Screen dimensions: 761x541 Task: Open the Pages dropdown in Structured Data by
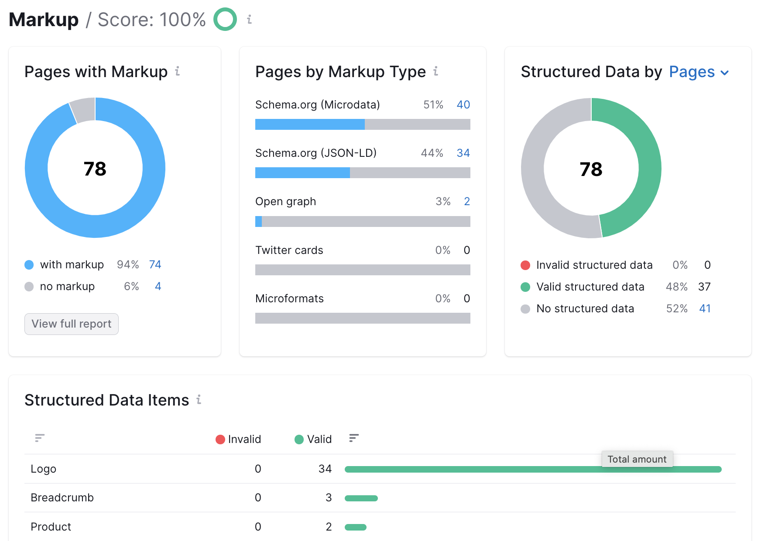pyautogui.click(x=699, y=72)
